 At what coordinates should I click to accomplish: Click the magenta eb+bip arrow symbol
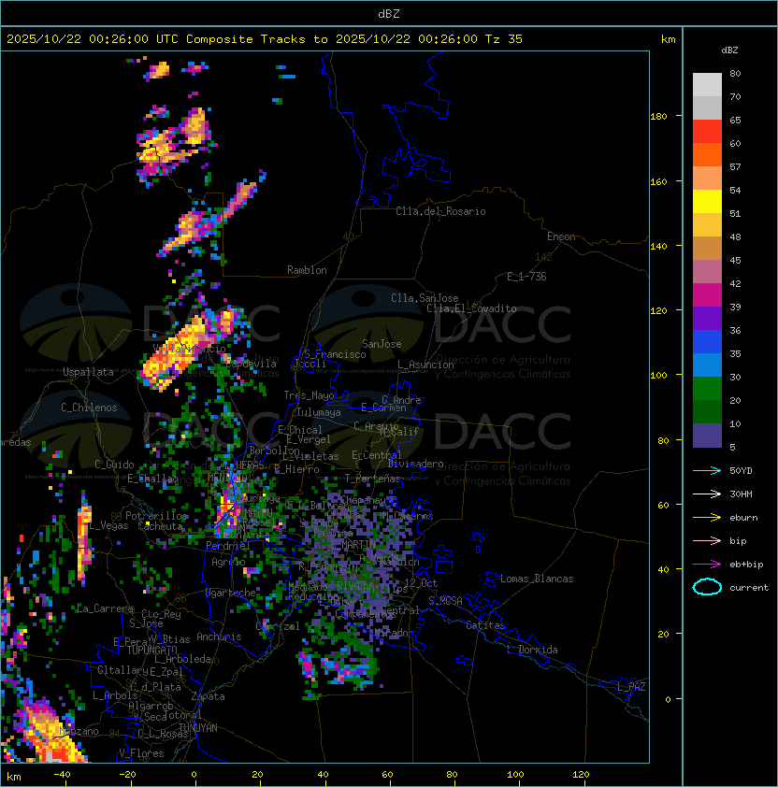click(x=707, y=565)
